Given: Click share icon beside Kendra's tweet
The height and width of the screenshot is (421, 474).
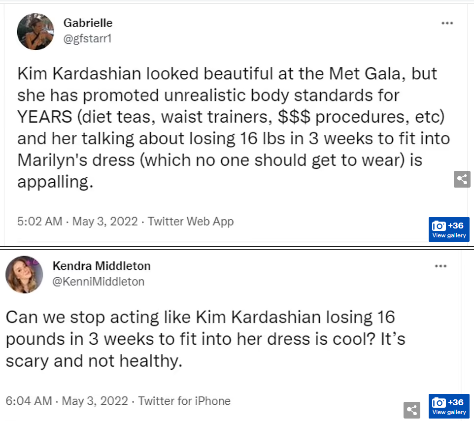Looking at the screenshot, I should [x=412, y=410].
